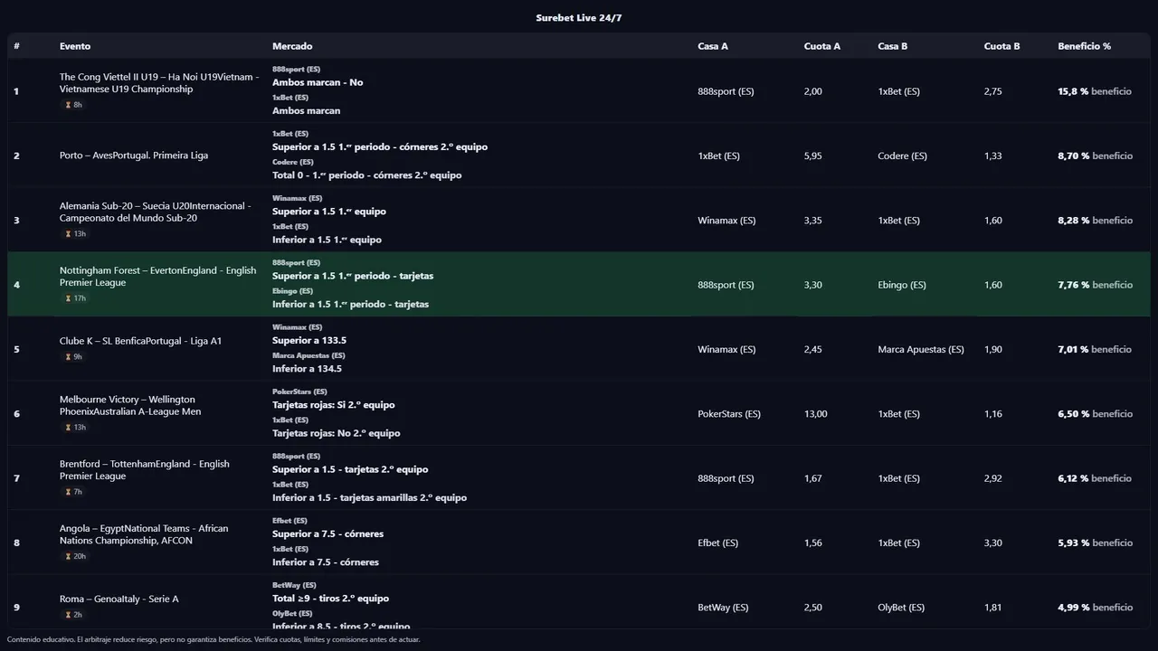Click PokerStars (ES) in the Casa A column
Image resolution: width=1158 pixels, height=651 pixels.
point(729,414)
